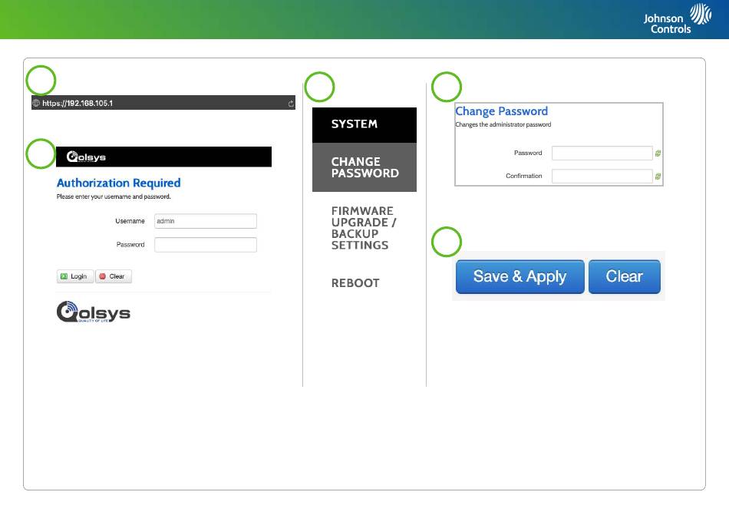Click the Authorization Required heading

coord(118,183)
